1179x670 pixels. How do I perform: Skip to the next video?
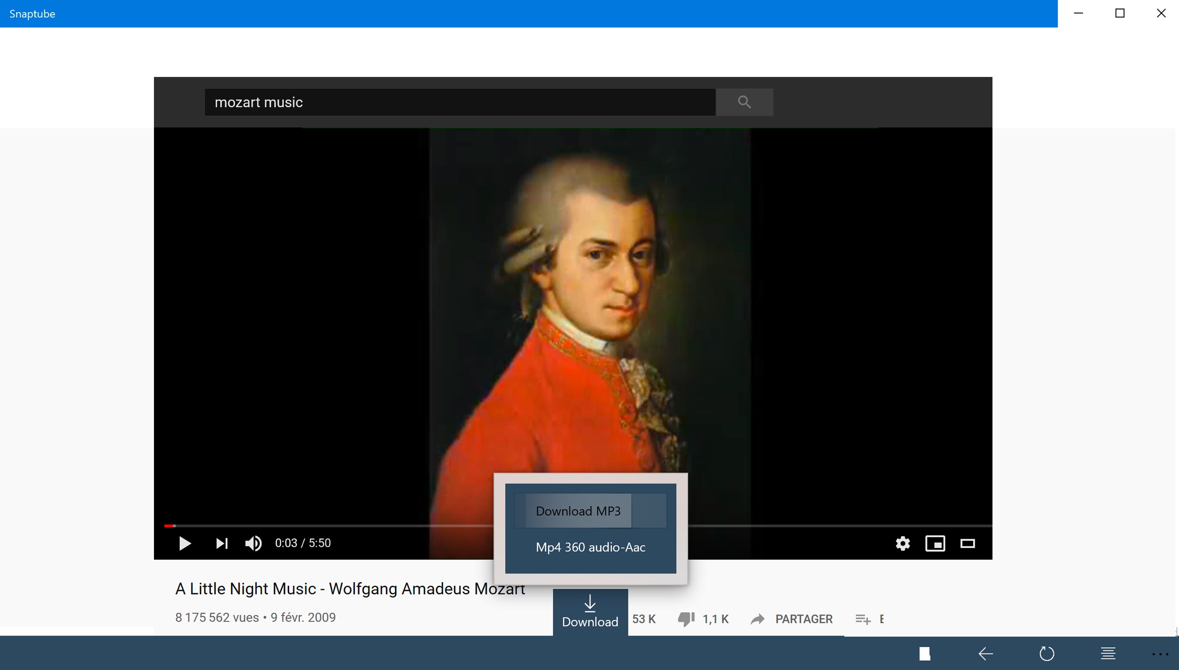[221, 543]
